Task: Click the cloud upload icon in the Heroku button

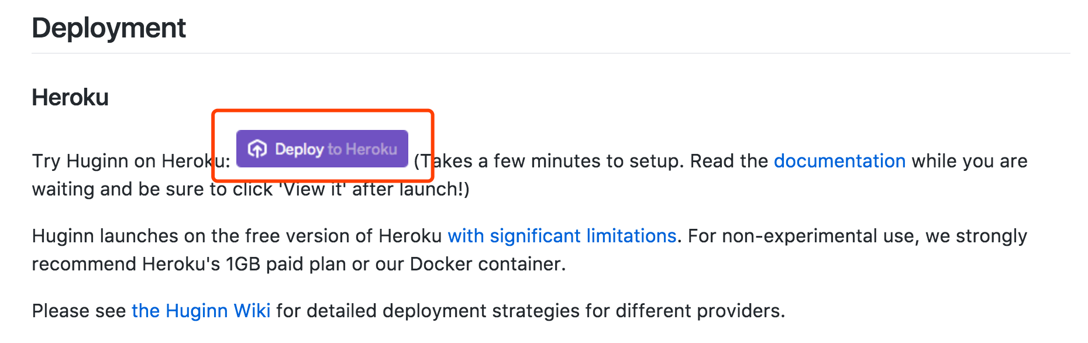Action: 257,149
